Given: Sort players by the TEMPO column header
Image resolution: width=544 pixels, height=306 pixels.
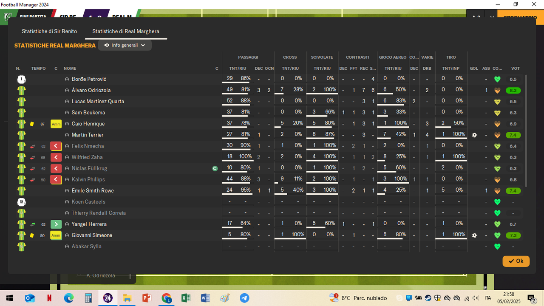Looking at the screenshot, I should click(38, 68).
